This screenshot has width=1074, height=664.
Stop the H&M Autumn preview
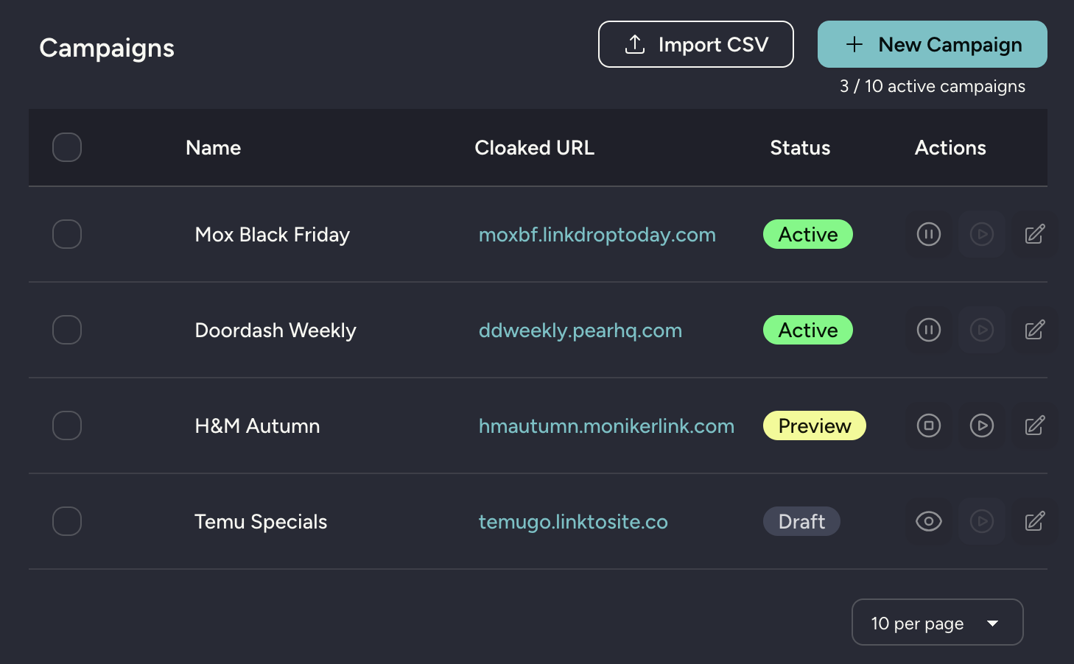[x=928, y=425]
